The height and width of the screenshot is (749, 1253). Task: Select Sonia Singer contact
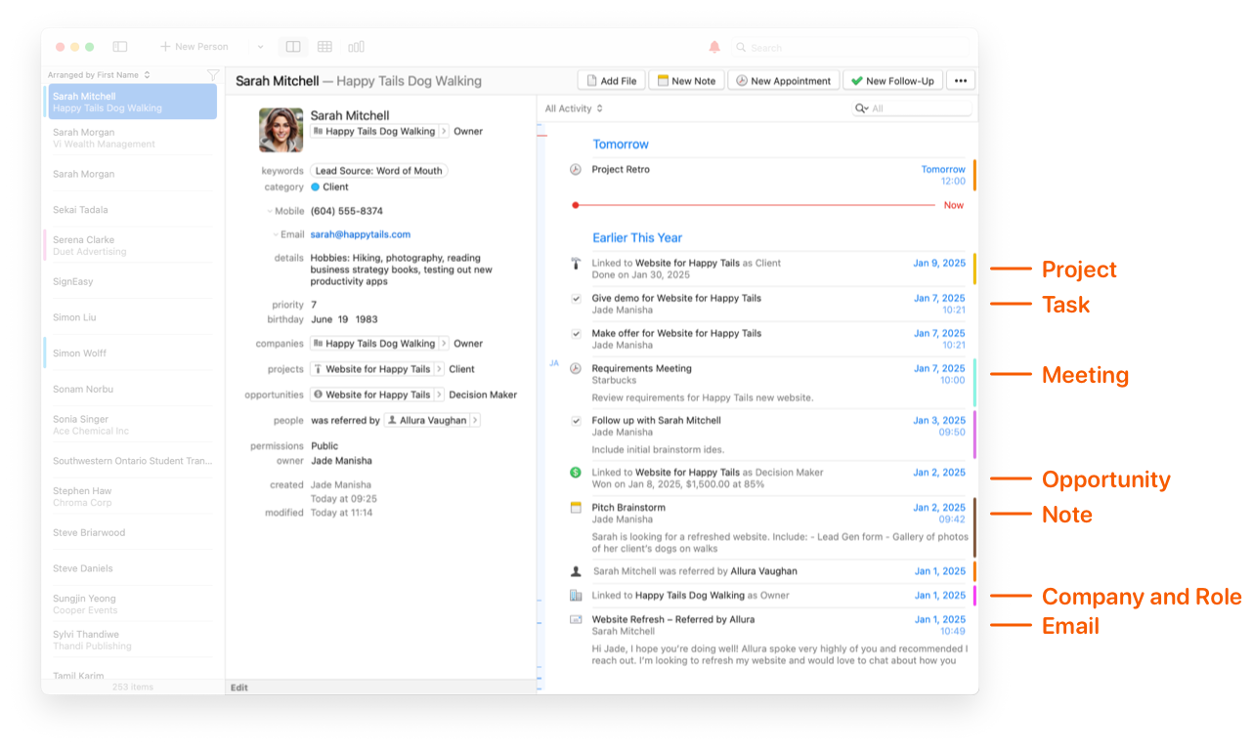131,425
